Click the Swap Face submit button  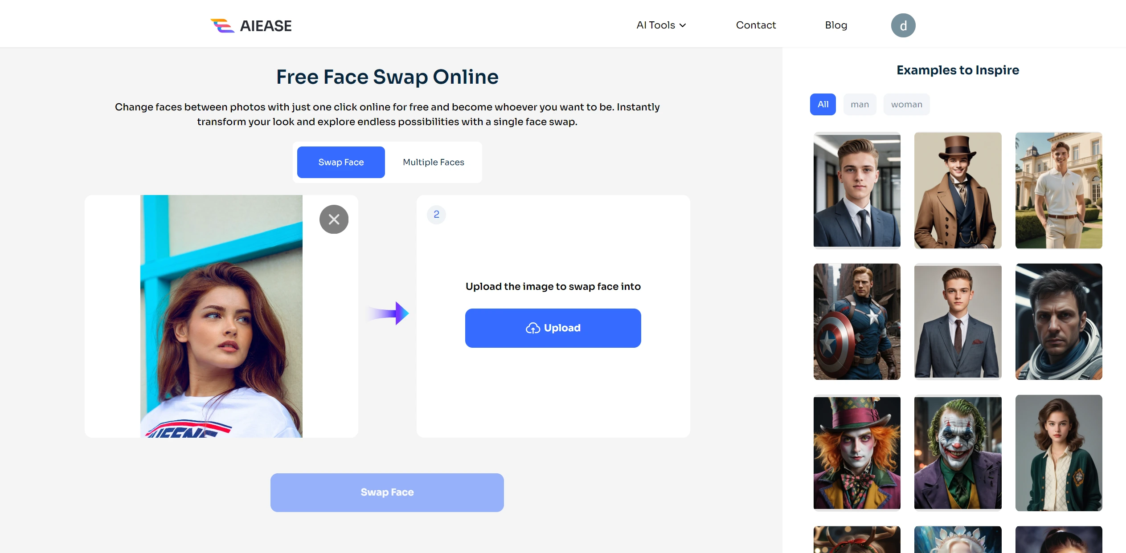tap(388, 492)
